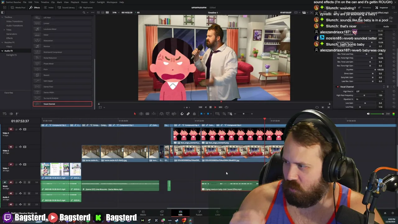Lock the Video 3 track
This screenshot has height=224, width=398.
click(x=16, y=129)
